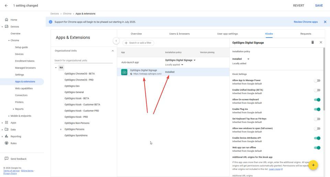This screenshot has width=330, height=177.
Task: Delete OptiSigns Digital Signage with trash icon
Action: 312,43
